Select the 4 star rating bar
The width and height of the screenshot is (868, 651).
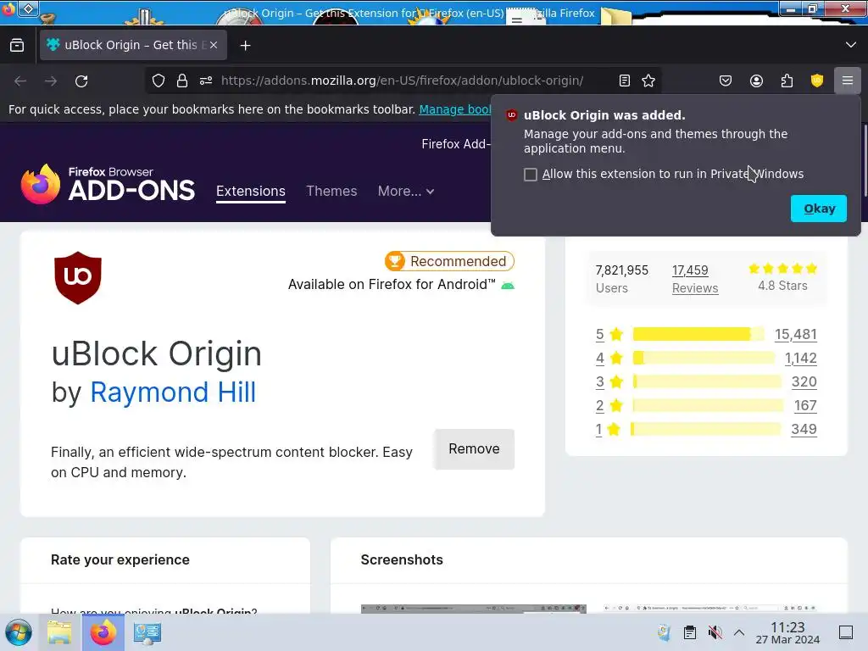click(x=703, y=359)
